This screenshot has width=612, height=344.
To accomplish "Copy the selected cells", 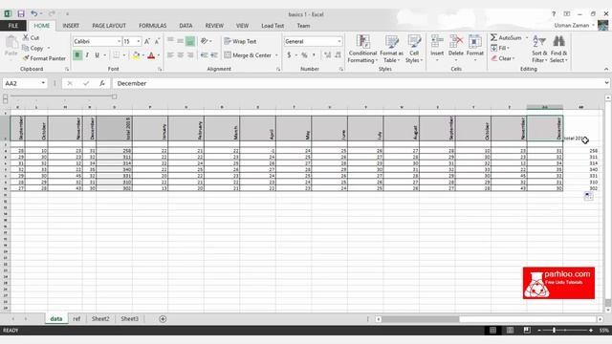I will [x=33, y=48].
